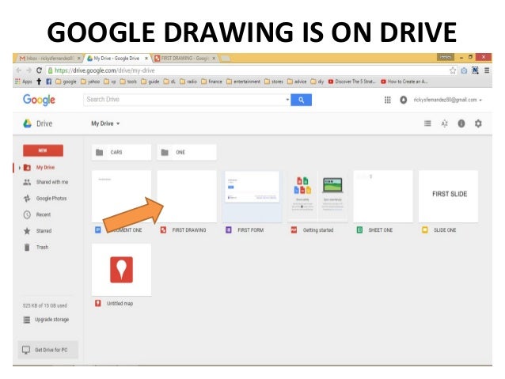This screenshot has height=379, width=505.
Task: Click Get Drive for PC button
Action: [47, 350]
